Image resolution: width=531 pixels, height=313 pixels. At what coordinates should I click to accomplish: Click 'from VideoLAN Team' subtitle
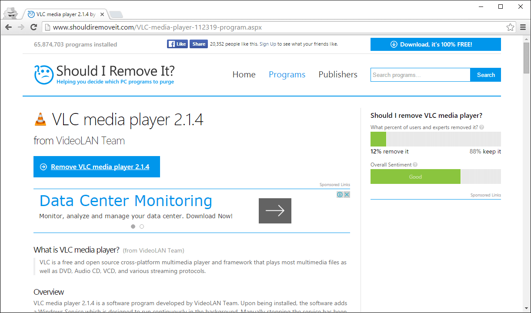click(x=79, y=141)
